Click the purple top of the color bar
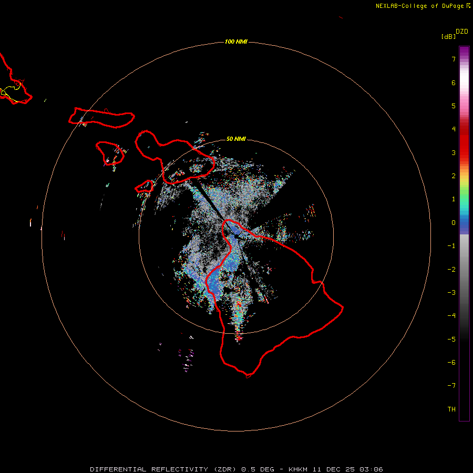Image resolution: width=473 pixels, height=473 pixels. tap(464, 52)
